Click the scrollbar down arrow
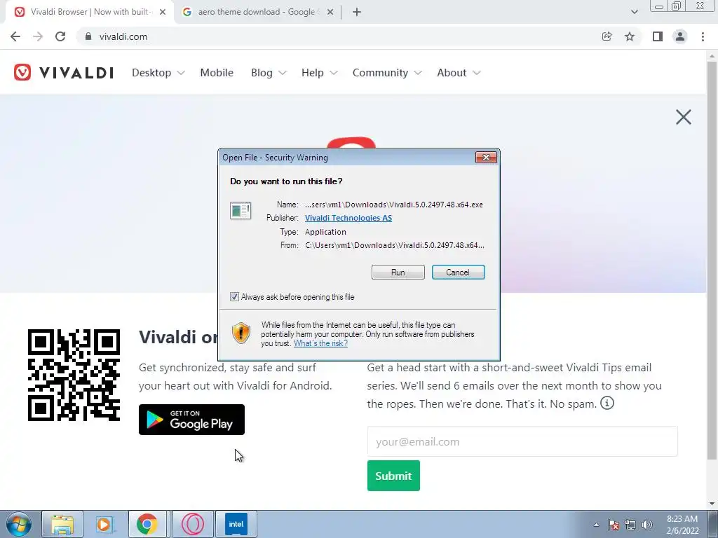Screen dimensions: 718x538 tap(712, 504)
